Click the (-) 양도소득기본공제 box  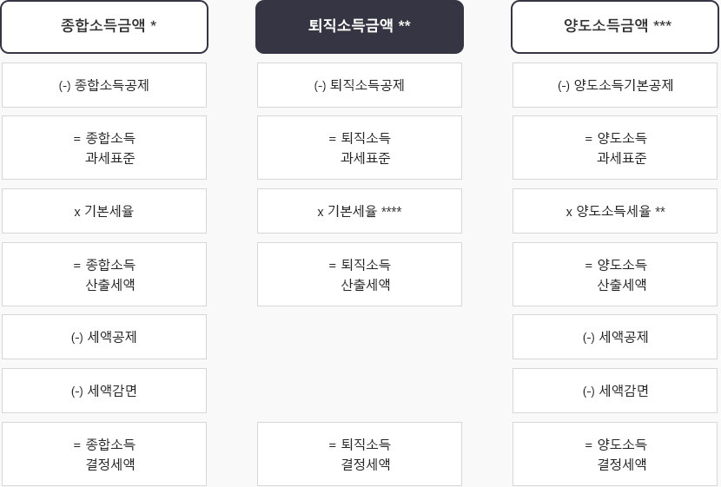click(615, 85)
